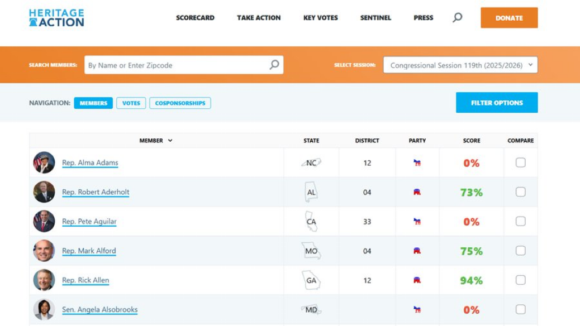Open Alma Adams profile photo
Screen dimensions: 580x326
[x=44, y=162]
